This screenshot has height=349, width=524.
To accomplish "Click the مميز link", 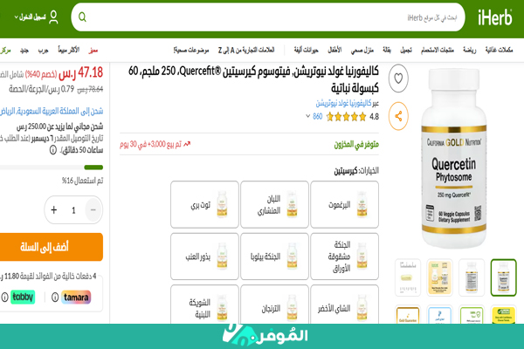I will point(93,50).
